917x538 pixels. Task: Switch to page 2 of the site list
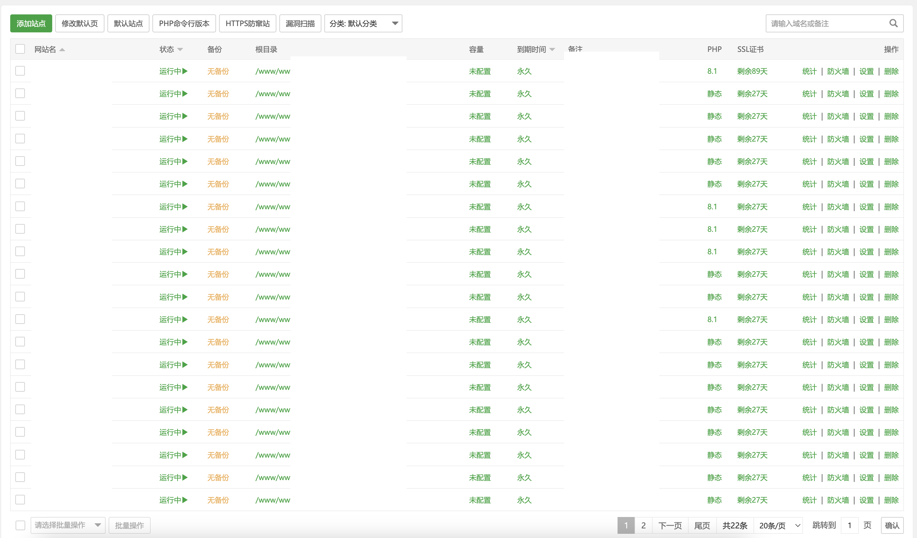pyautogui.click(x=643, y=525)
